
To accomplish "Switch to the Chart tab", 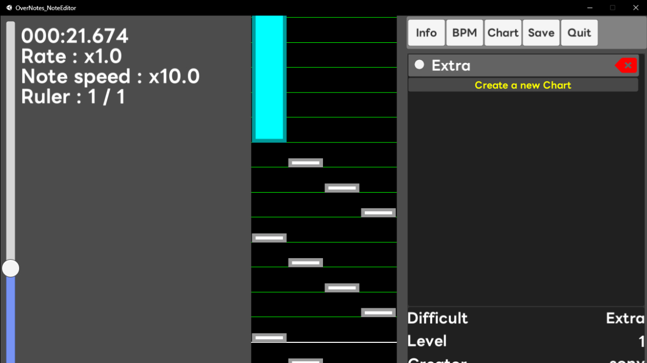I will click(503, 33).
